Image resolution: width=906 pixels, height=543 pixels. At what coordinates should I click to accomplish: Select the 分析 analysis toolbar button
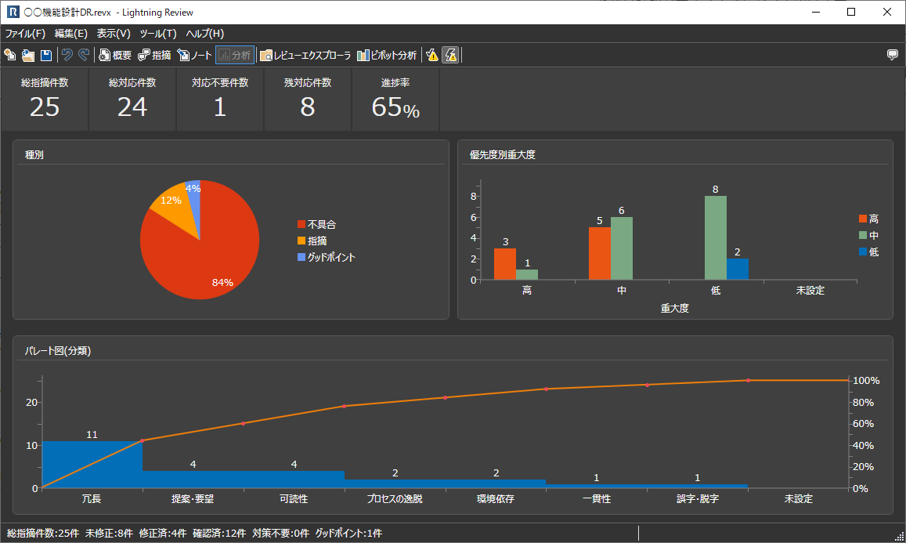(x=235, y=55)
